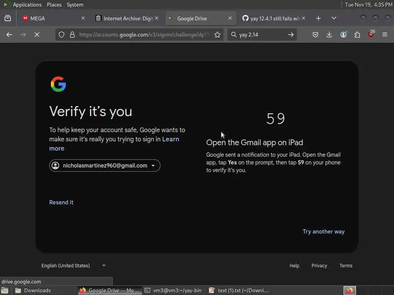Close the yay 12.4.1 GitHub tab
Image resolution: width=394 pixels, height=295 pixels.
tap(304, 18)
